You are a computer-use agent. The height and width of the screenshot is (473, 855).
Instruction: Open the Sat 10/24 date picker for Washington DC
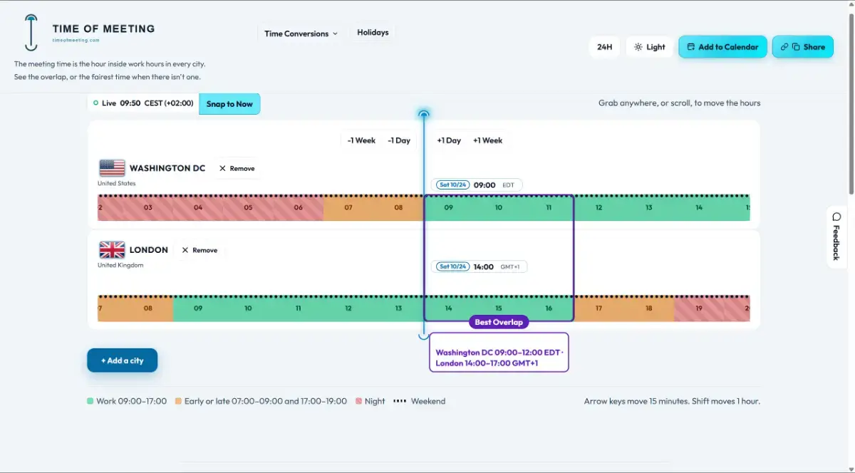coord(452,185)
